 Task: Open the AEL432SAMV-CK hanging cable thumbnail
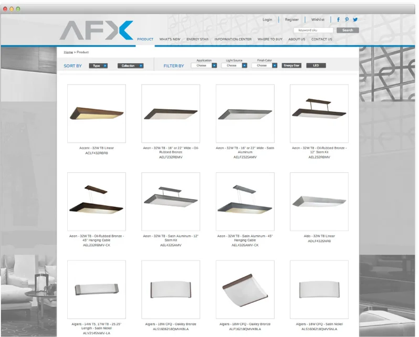click(x=245, y=202)
